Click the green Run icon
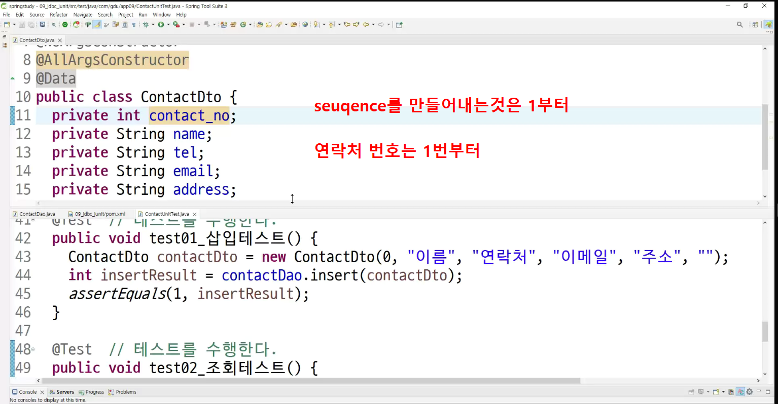The image size is (778, 404). click(161, 24)
